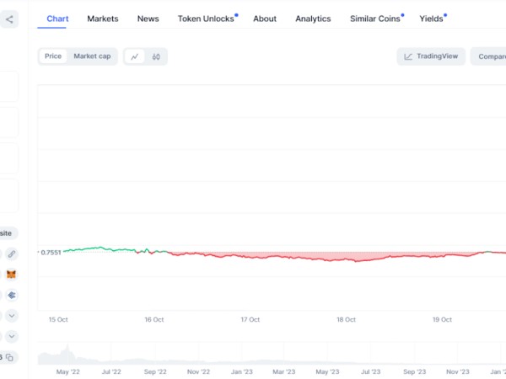This screenshot has height=379, width=506.
Task: Expand the upper chevron dropdown in sidebar
Action: point(12,316)
